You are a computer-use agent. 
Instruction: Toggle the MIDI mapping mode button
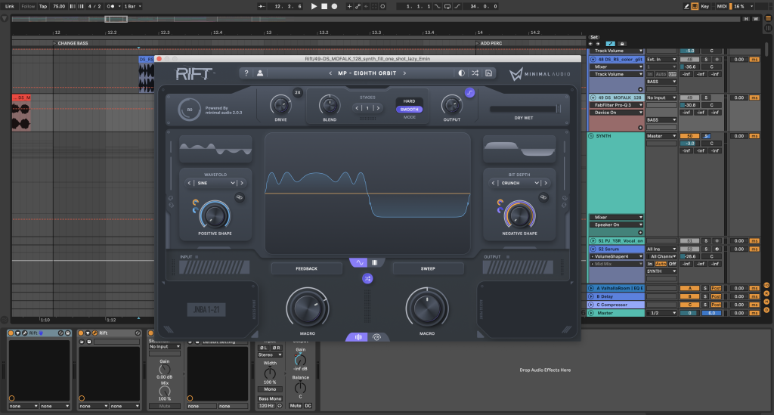click(x=722, y=6)
